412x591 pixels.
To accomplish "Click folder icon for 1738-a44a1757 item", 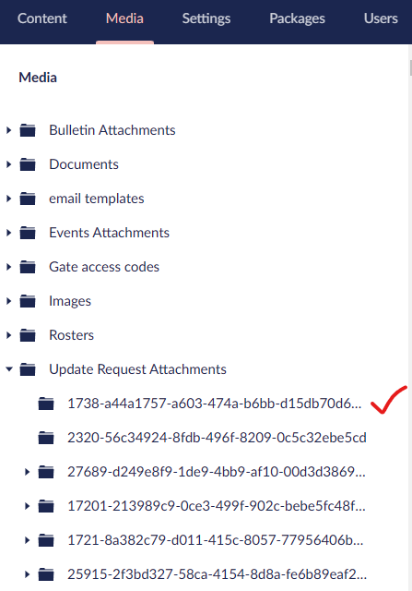I will tap(46, 404).
